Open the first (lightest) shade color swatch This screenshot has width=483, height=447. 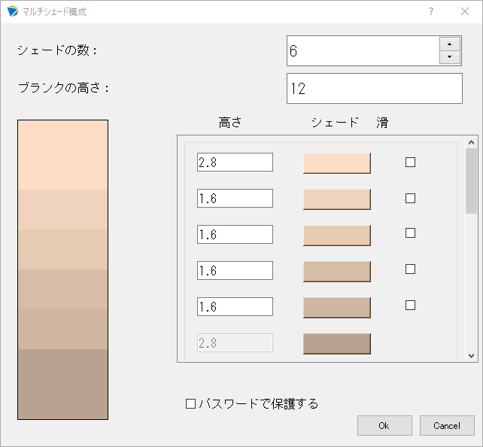[x=337, y=163]
